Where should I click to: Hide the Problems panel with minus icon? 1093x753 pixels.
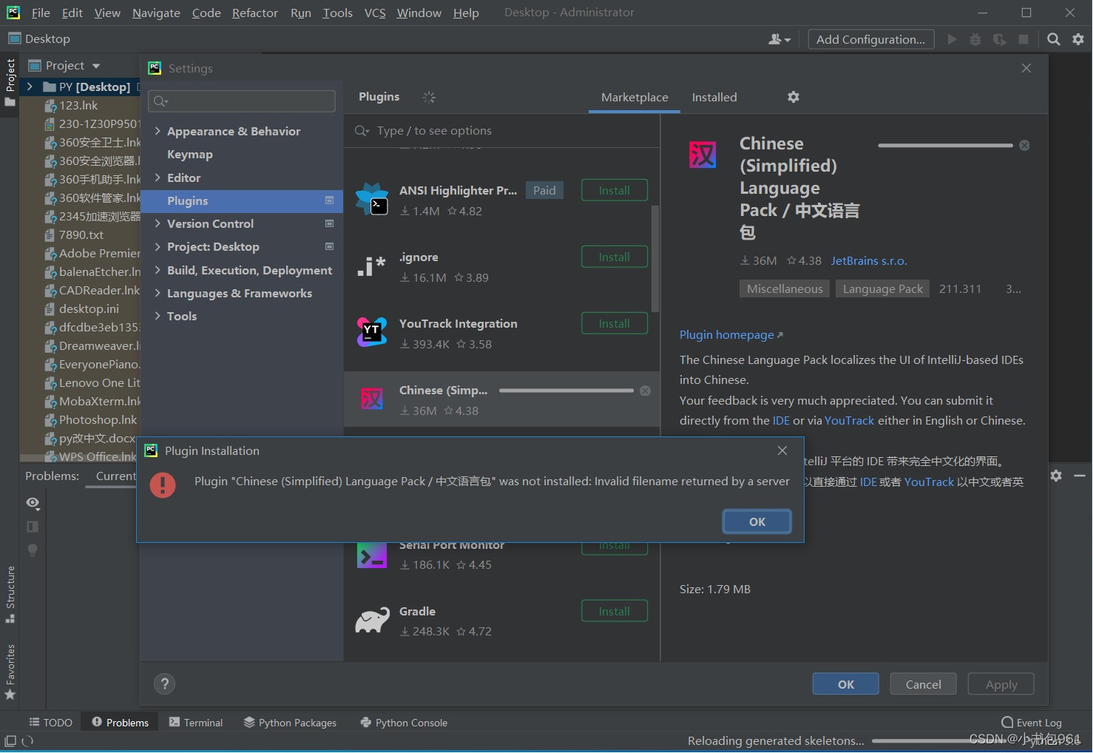click(x=1080, y=476)
